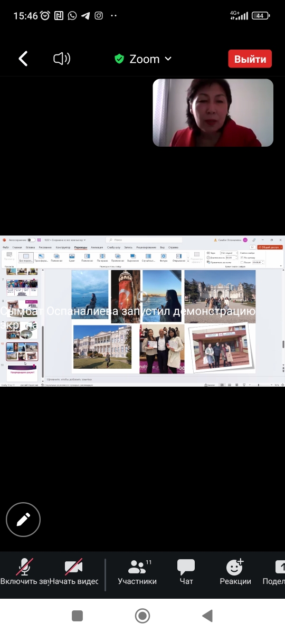Select the Трансформация slide transition

pyautogui.click(x=41, y=257)
